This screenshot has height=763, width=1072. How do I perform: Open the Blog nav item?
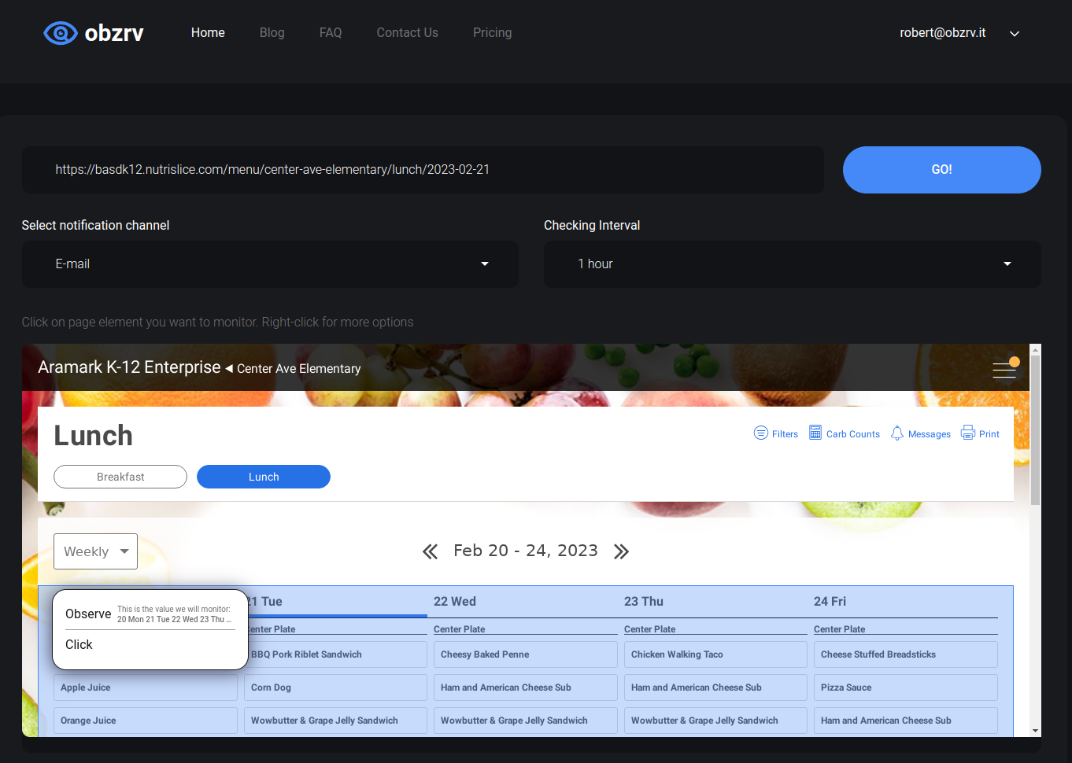pos(272,32)
